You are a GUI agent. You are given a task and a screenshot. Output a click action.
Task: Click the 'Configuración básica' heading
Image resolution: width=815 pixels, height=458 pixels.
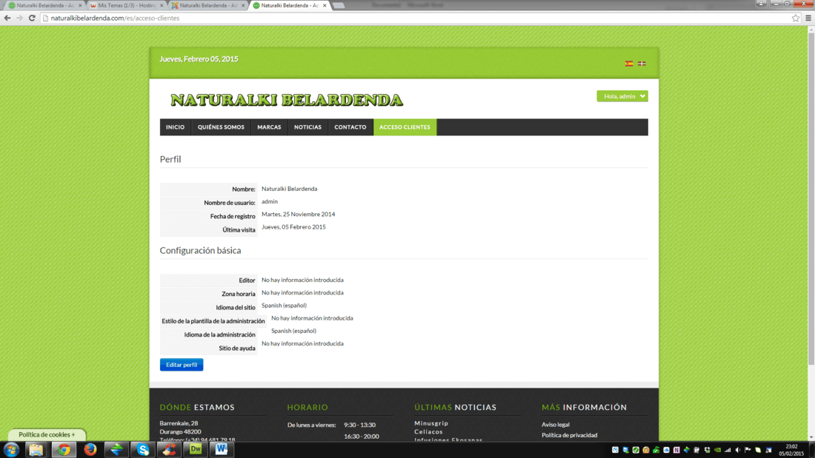click(x=200, y=250)
